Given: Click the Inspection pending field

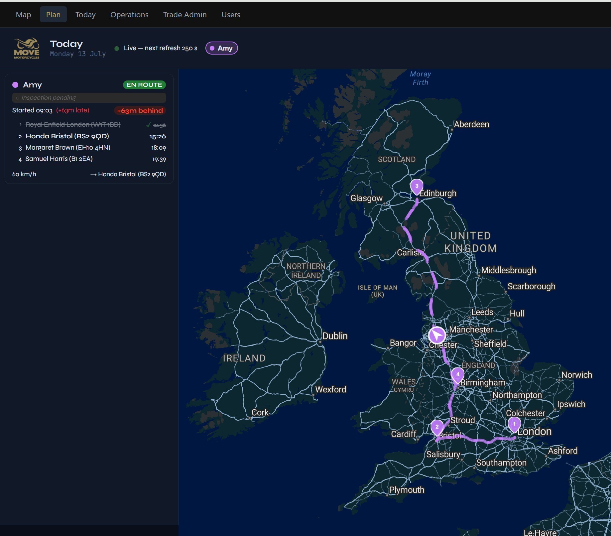Looking at the screenshot, I should click(x=89, y=98).
